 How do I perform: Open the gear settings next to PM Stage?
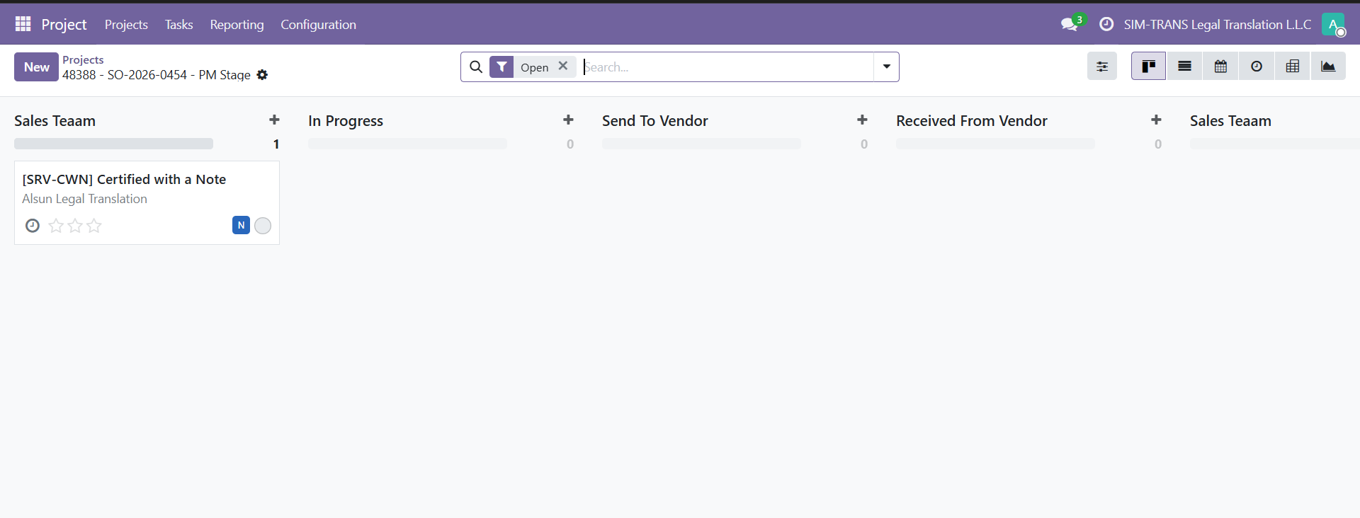(262, 75)
